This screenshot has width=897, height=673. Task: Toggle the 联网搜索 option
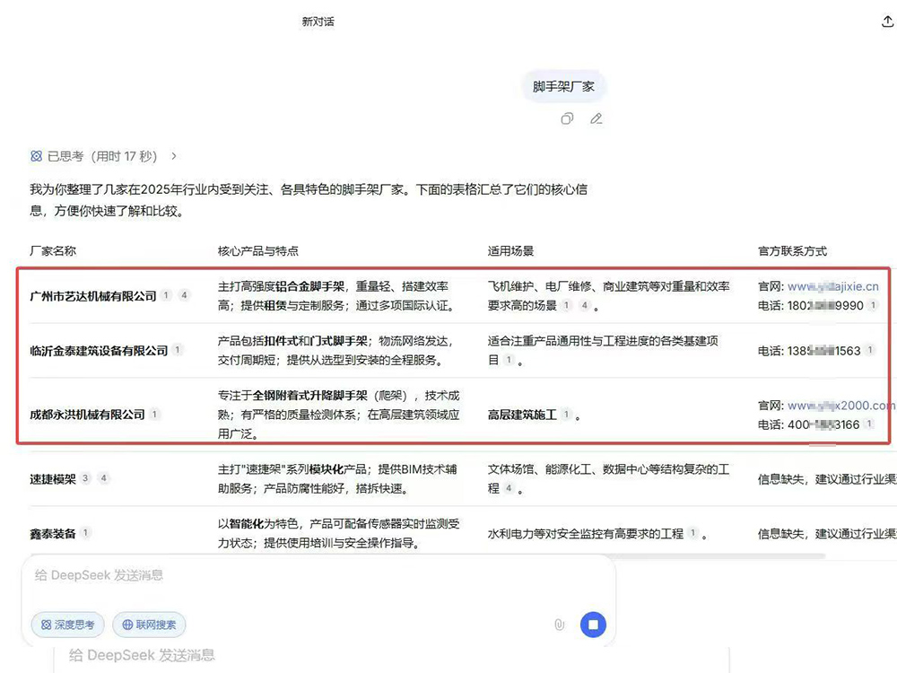[x=149, y=625]
